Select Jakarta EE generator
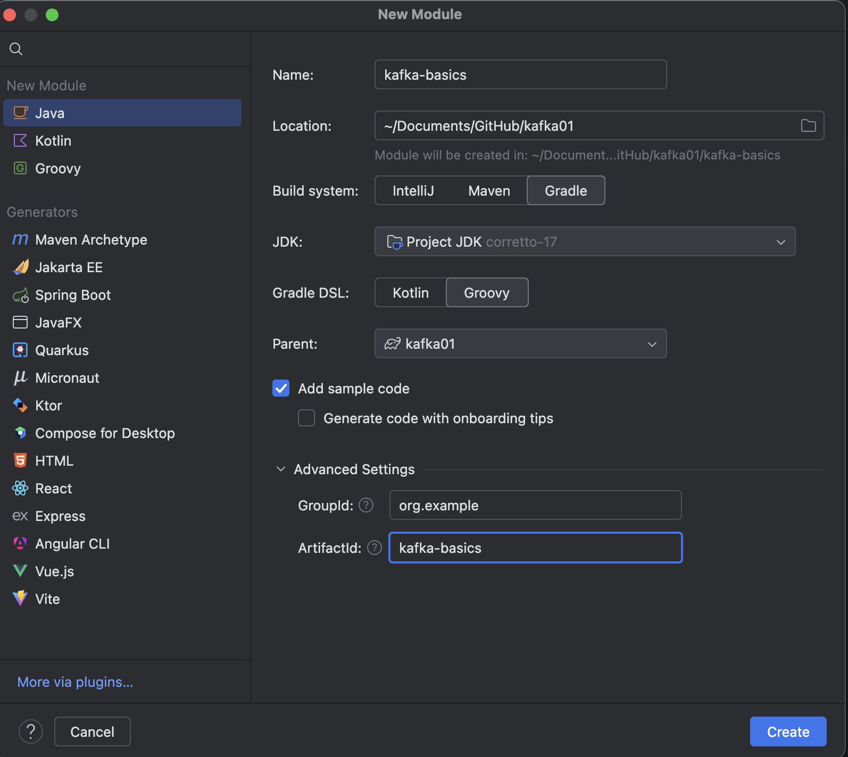 (122, 267)
